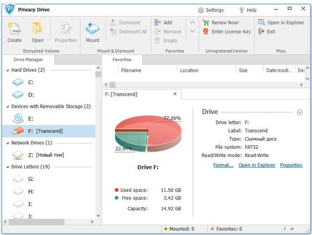Select the Drive Manager tab
This screenshot has height=235, width=312.
[x=28, y=59]
